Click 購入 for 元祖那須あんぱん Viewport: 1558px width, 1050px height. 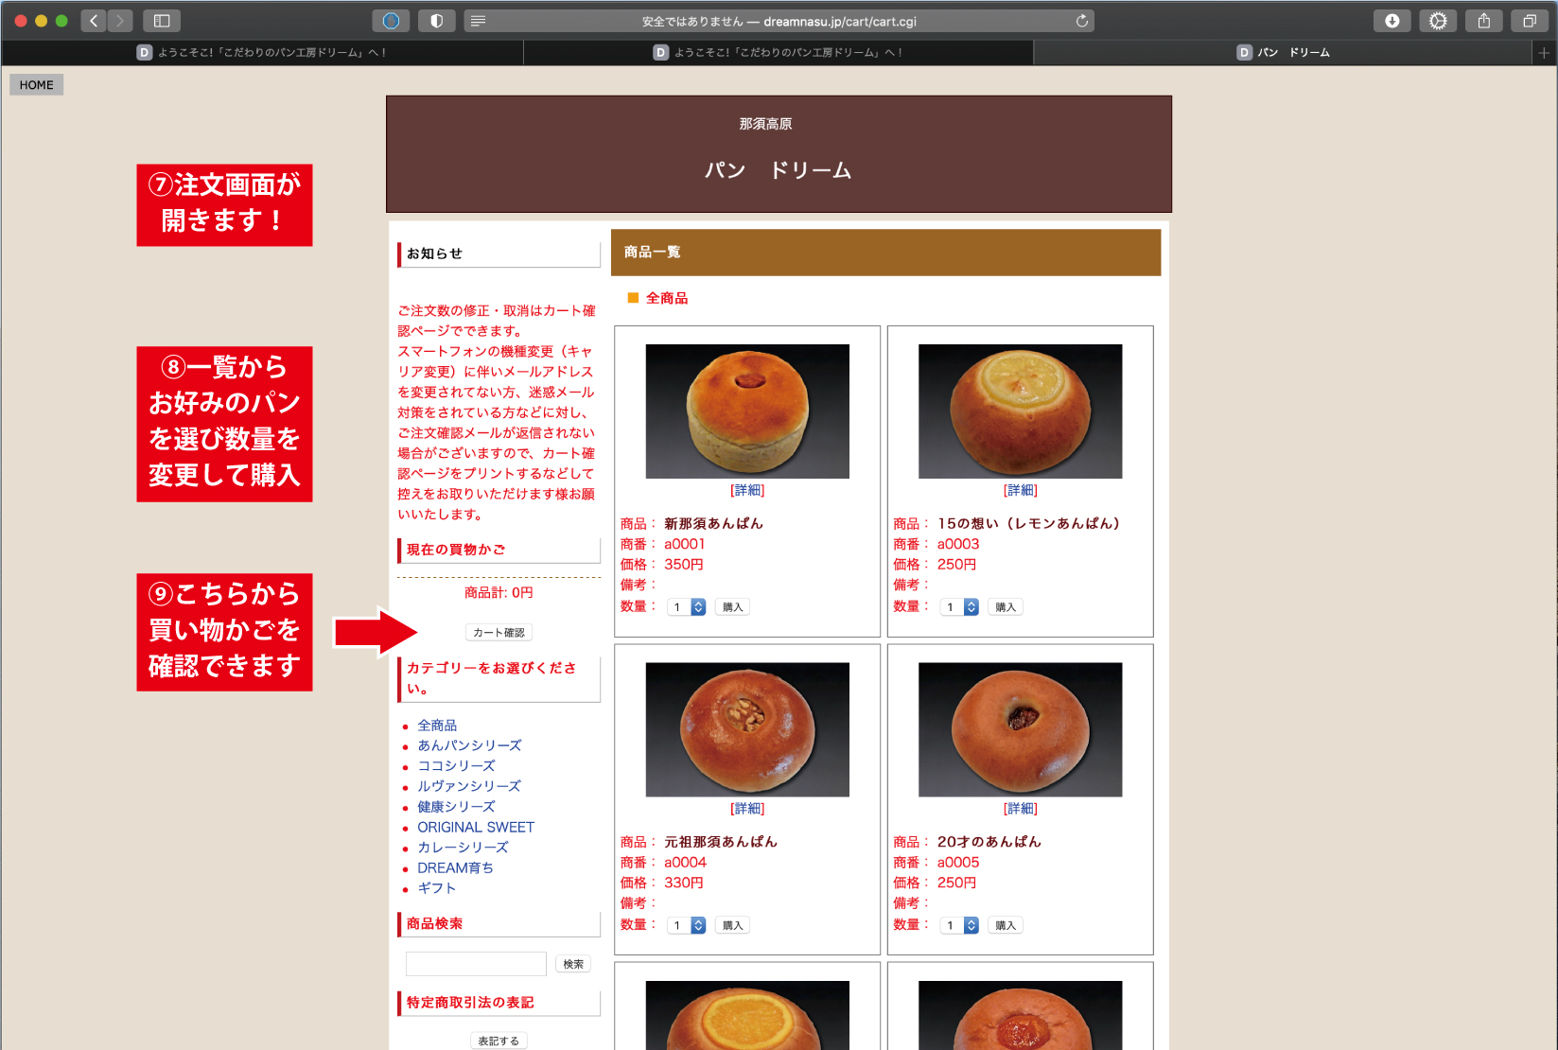[732, 925]
